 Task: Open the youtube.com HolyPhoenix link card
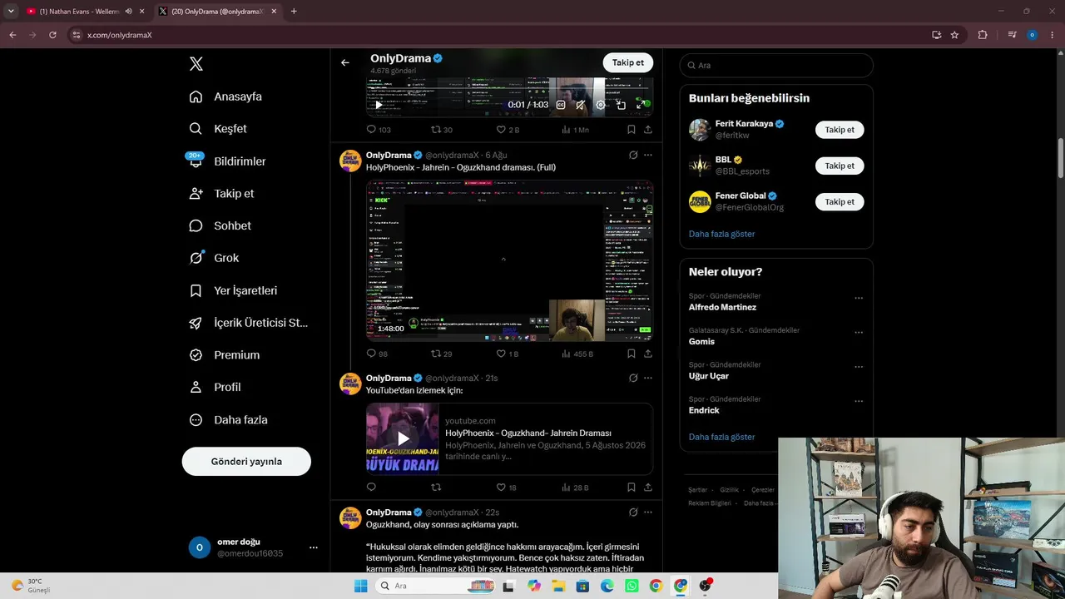[509, 439]
